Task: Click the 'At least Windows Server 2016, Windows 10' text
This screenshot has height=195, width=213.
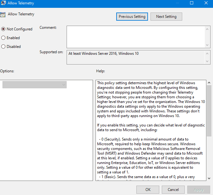Action: click(103, 54)
